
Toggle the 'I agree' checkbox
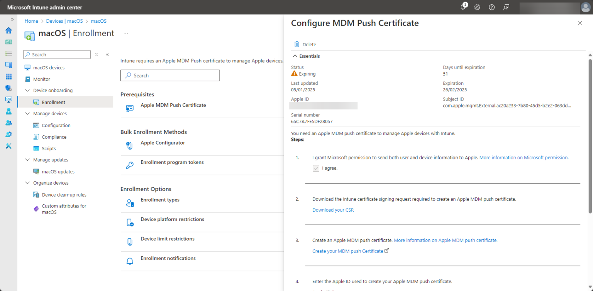pyautogui.click(x=316, y=168)
